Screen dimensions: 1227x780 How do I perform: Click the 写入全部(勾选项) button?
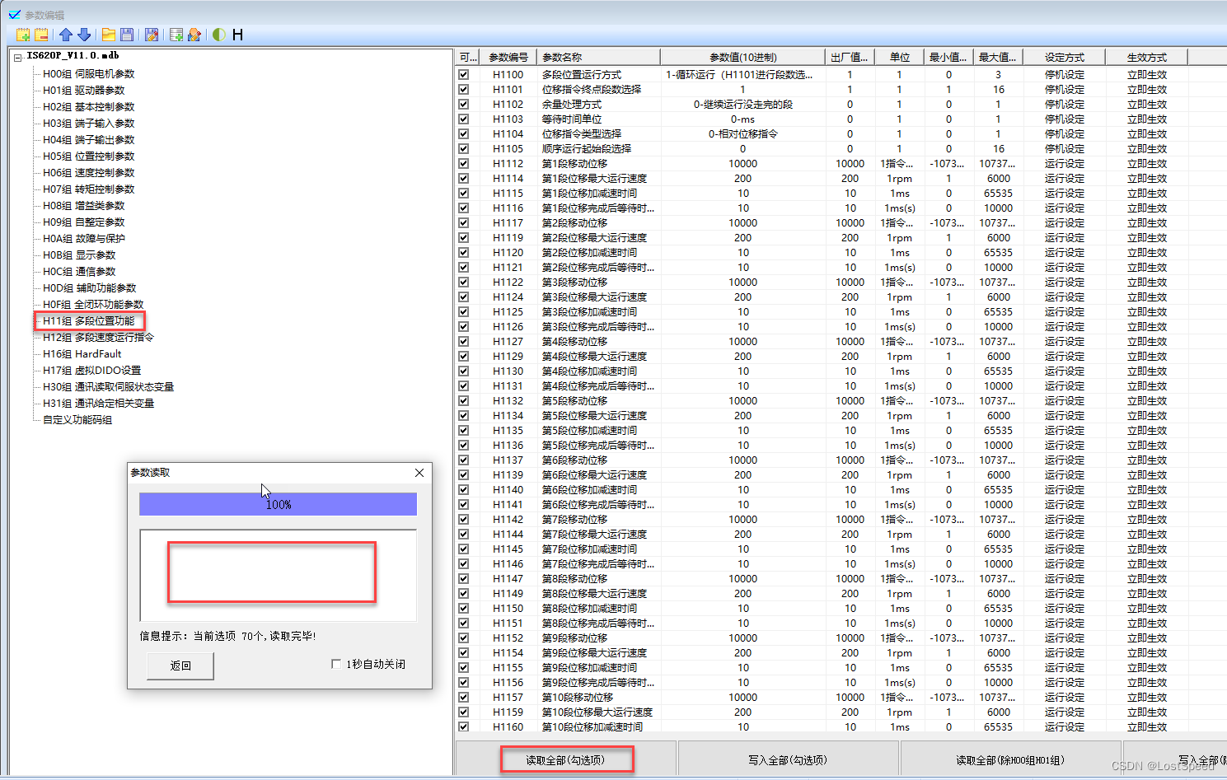pyautogui.click(x=788, y=760)
